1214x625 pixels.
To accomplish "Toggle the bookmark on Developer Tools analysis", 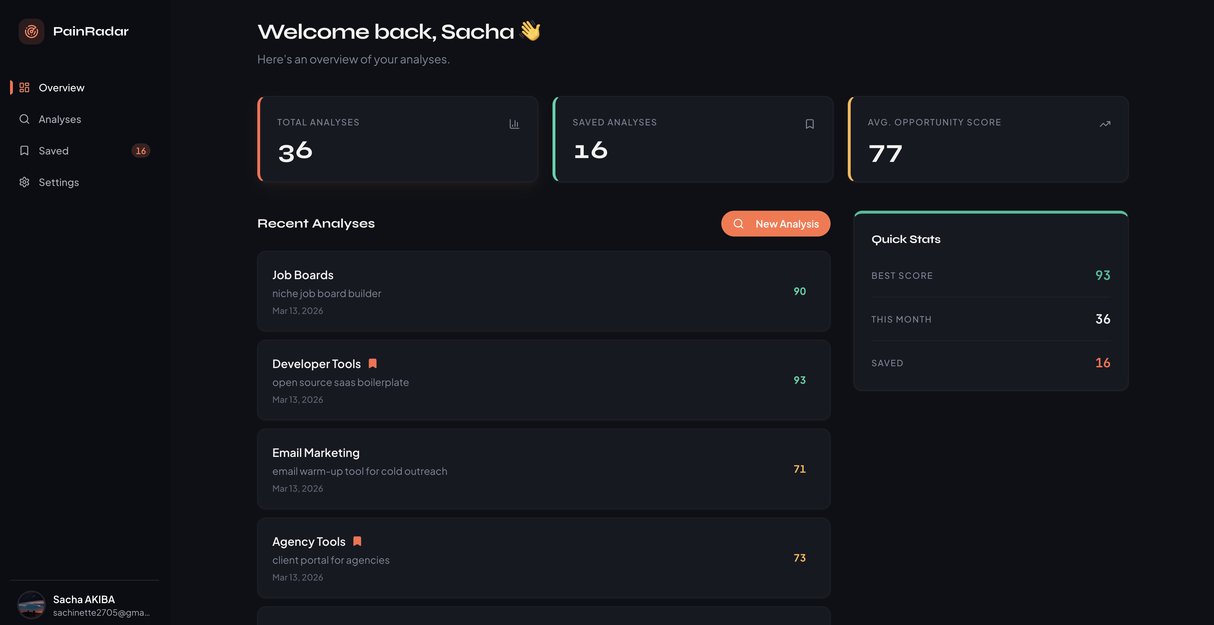I will click(372, 363).
